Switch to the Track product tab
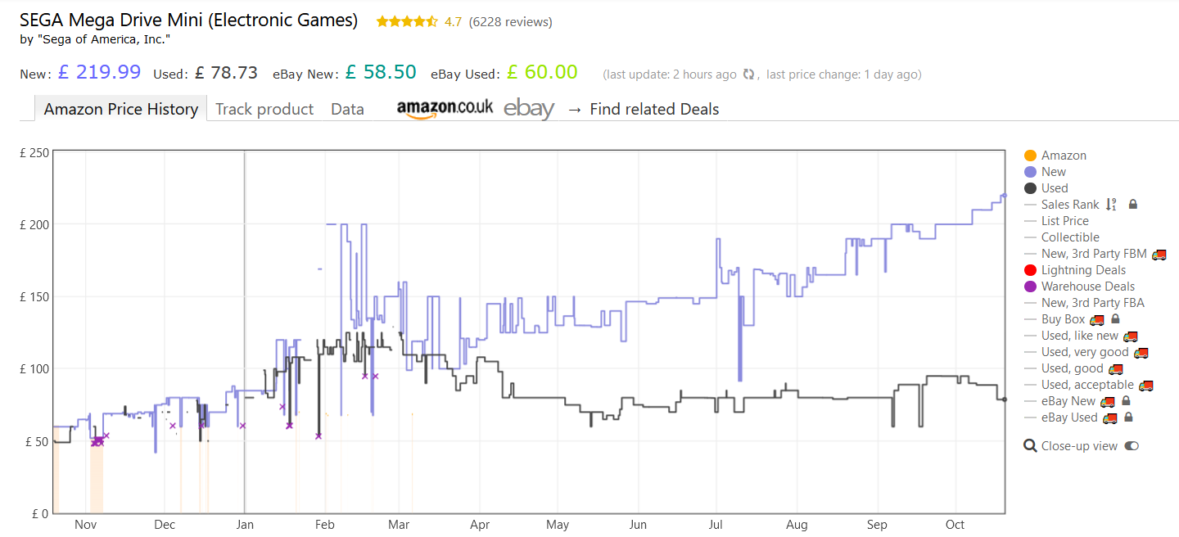This screenshot has width=1179, height=537. point(264,109)
